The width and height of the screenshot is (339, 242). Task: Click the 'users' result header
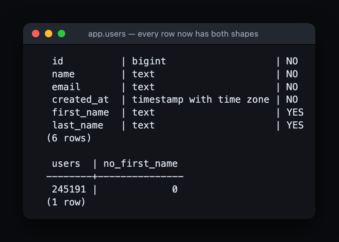(x=66, y=164)
